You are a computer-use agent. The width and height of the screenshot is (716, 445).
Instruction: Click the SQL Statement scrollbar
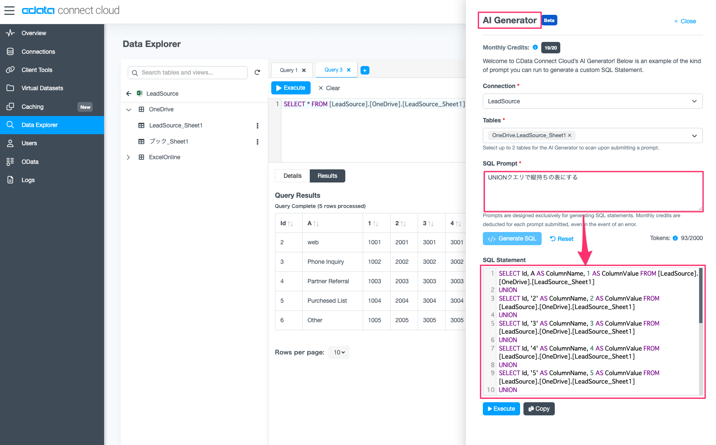tap(701, 296)
